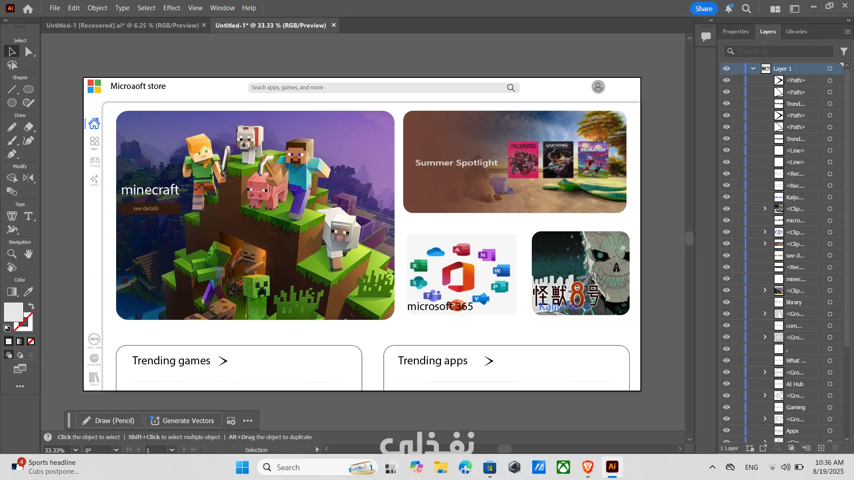Open the notifications bell icon
Viewport: 854px width, 480px height.
pos(729,8)
